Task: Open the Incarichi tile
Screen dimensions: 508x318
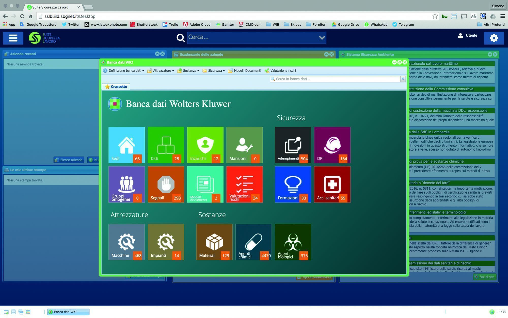Action: point(205,145)
